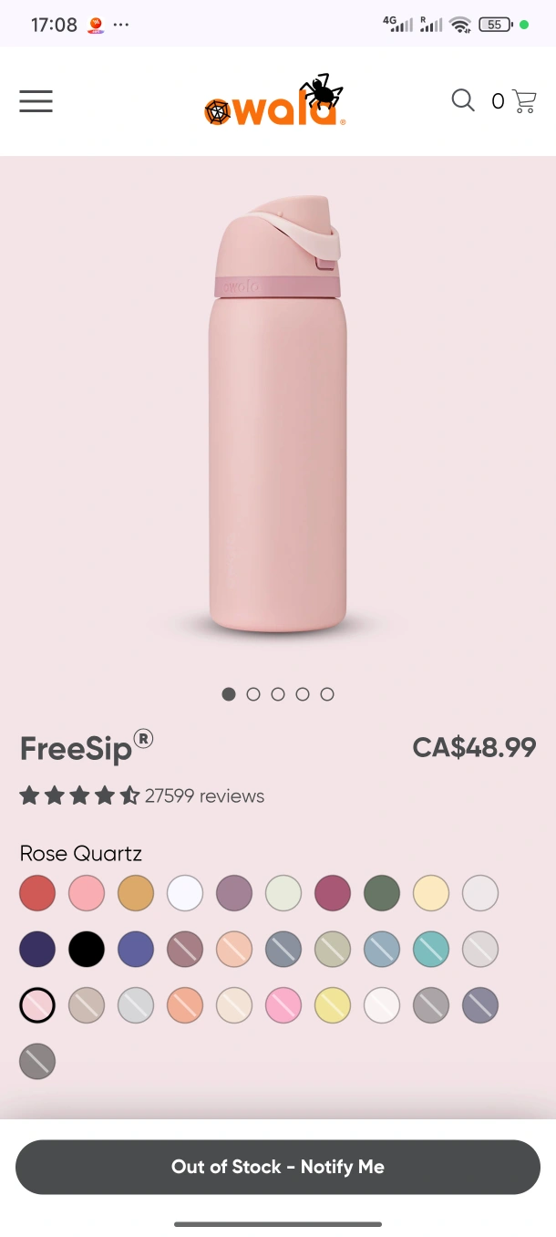Open the hamburger navigation menu

[x=36, y=101]
